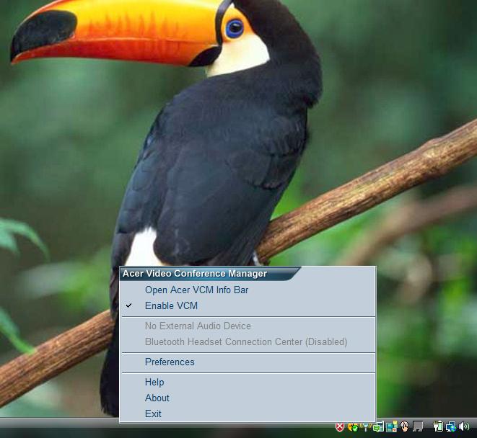The image size is (477, 438).
Task: Click the green checkmark antivirus tray icon
Action: pos(353,427)
